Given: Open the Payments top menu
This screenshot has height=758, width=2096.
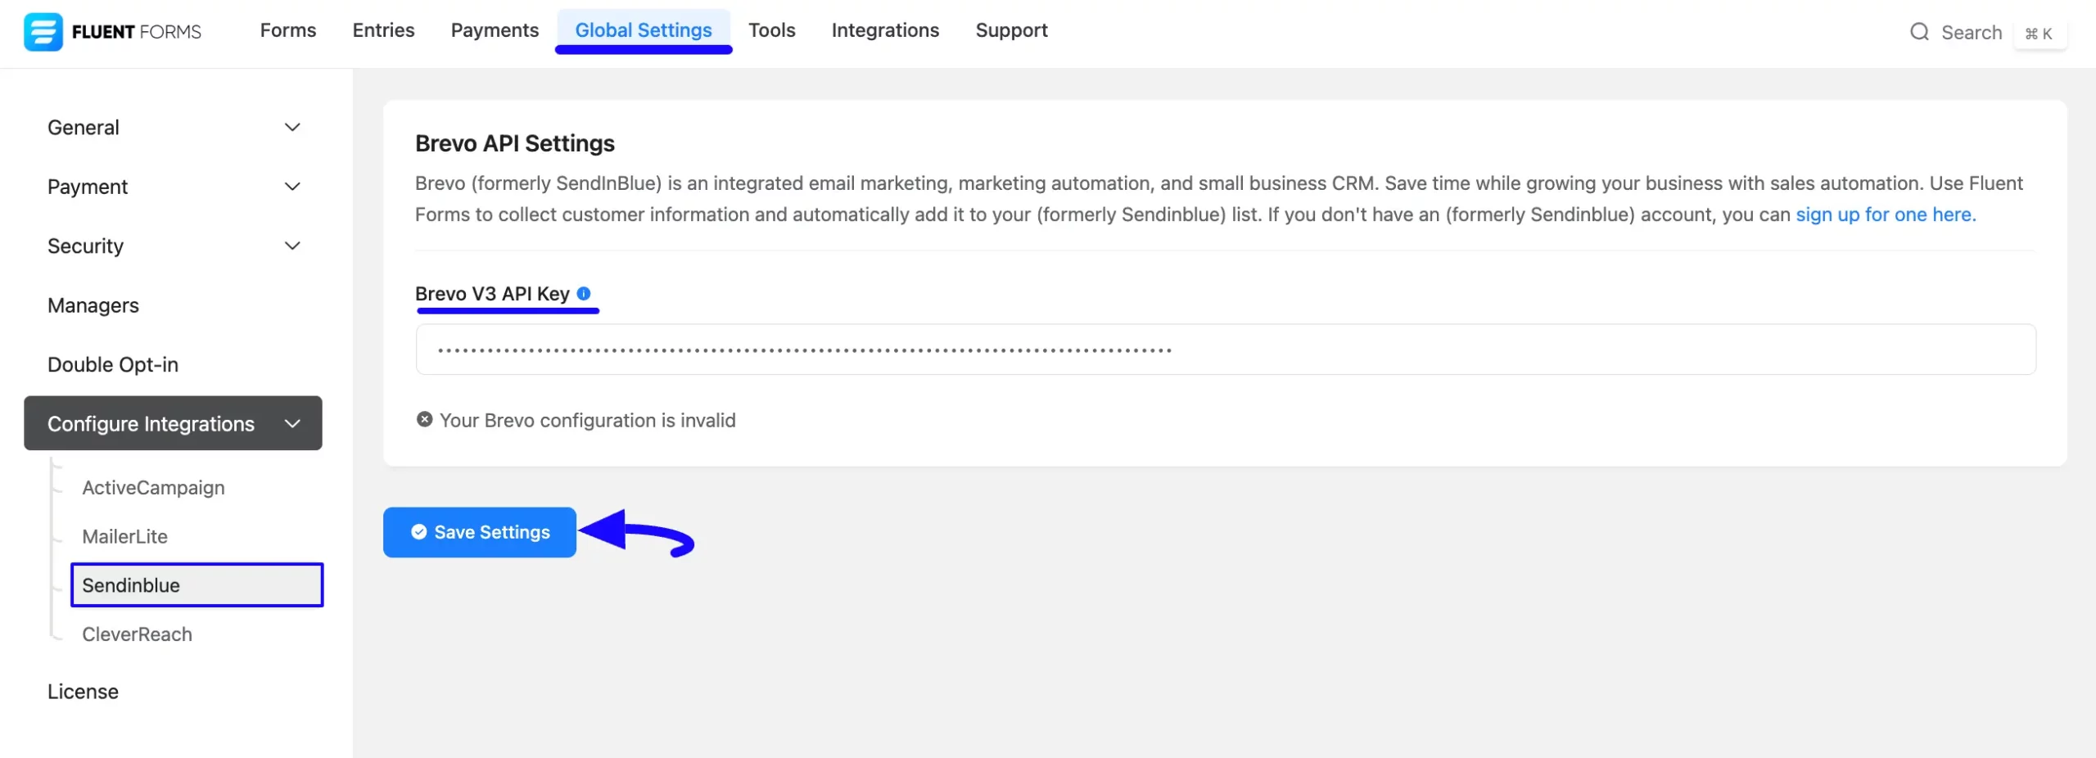Looking at the screenshot, I should [495, 30].
